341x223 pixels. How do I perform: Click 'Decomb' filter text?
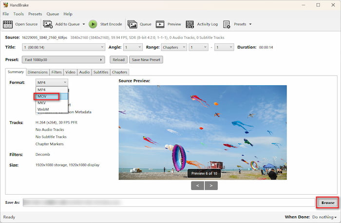click(43, 154)
